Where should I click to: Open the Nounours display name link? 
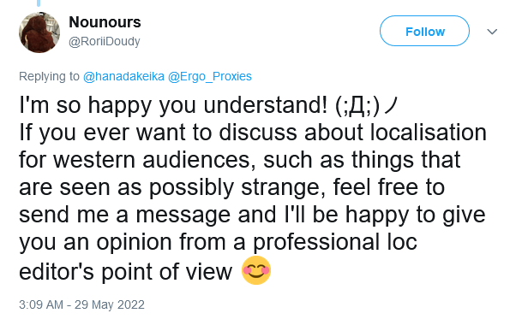click(105, 22)
